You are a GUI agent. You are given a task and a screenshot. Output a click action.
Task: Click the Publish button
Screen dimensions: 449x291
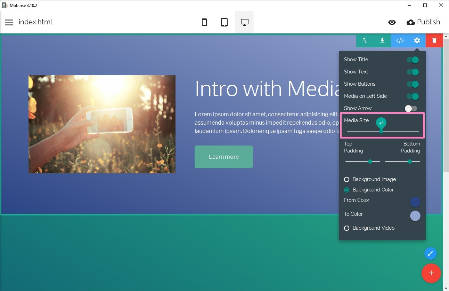[423, 22]
